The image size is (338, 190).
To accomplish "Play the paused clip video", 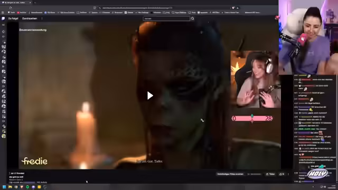I will coord(150,96).
